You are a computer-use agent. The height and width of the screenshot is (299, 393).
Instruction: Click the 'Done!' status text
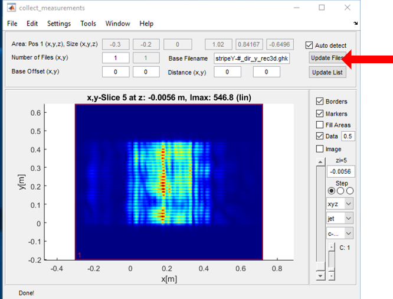[x=27, y=293]
